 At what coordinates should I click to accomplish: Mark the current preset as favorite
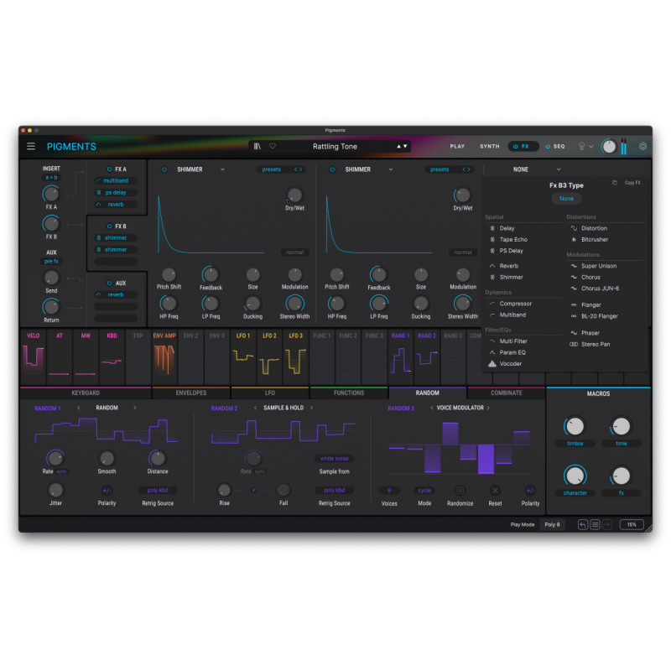pyautogui.click(x=271, y=145)
